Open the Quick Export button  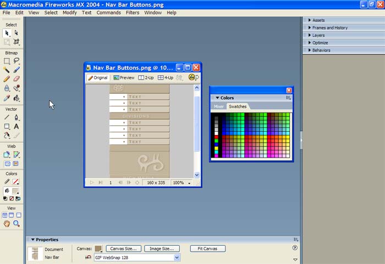click(194, 77)
